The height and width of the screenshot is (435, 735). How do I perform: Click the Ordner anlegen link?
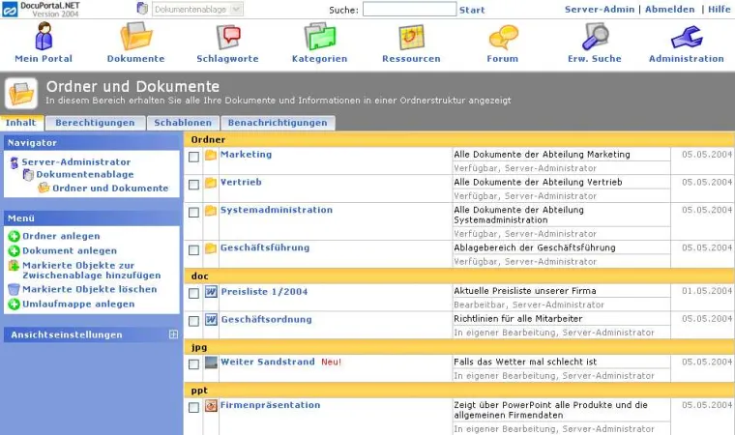[61, 236]
